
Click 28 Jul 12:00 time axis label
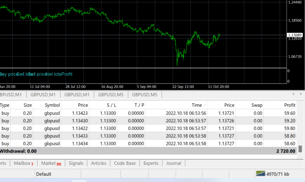click(76, 87)
